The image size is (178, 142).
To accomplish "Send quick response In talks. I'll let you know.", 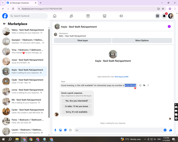I will 77,106.
